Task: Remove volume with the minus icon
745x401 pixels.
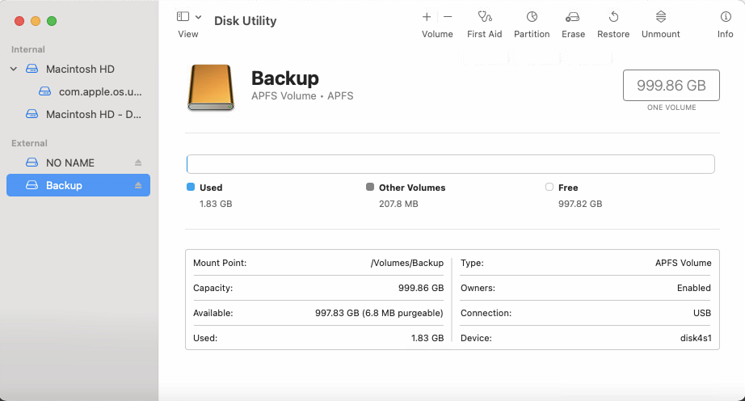Action: pos(448,17)
